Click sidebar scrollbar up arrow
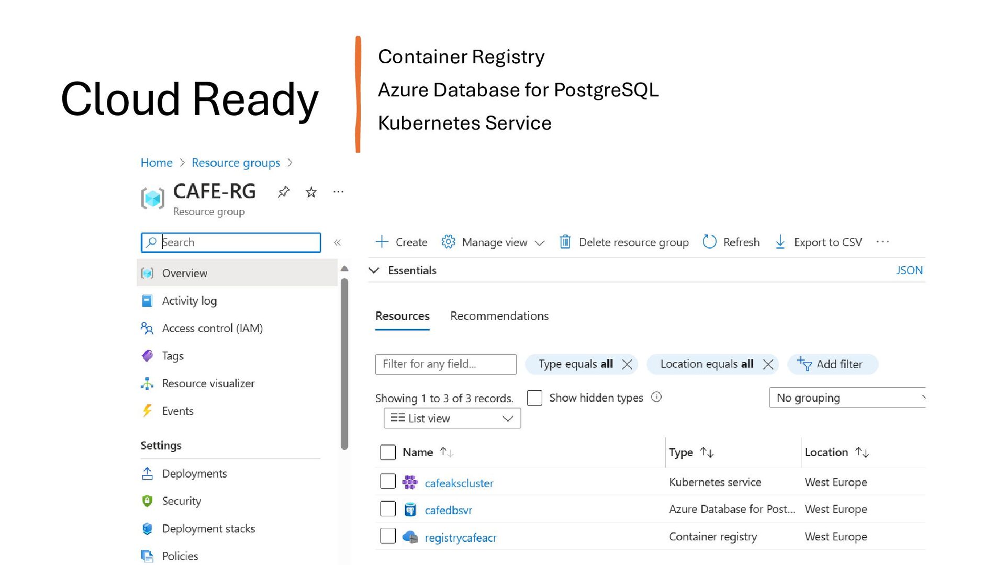 click(344, 268)
